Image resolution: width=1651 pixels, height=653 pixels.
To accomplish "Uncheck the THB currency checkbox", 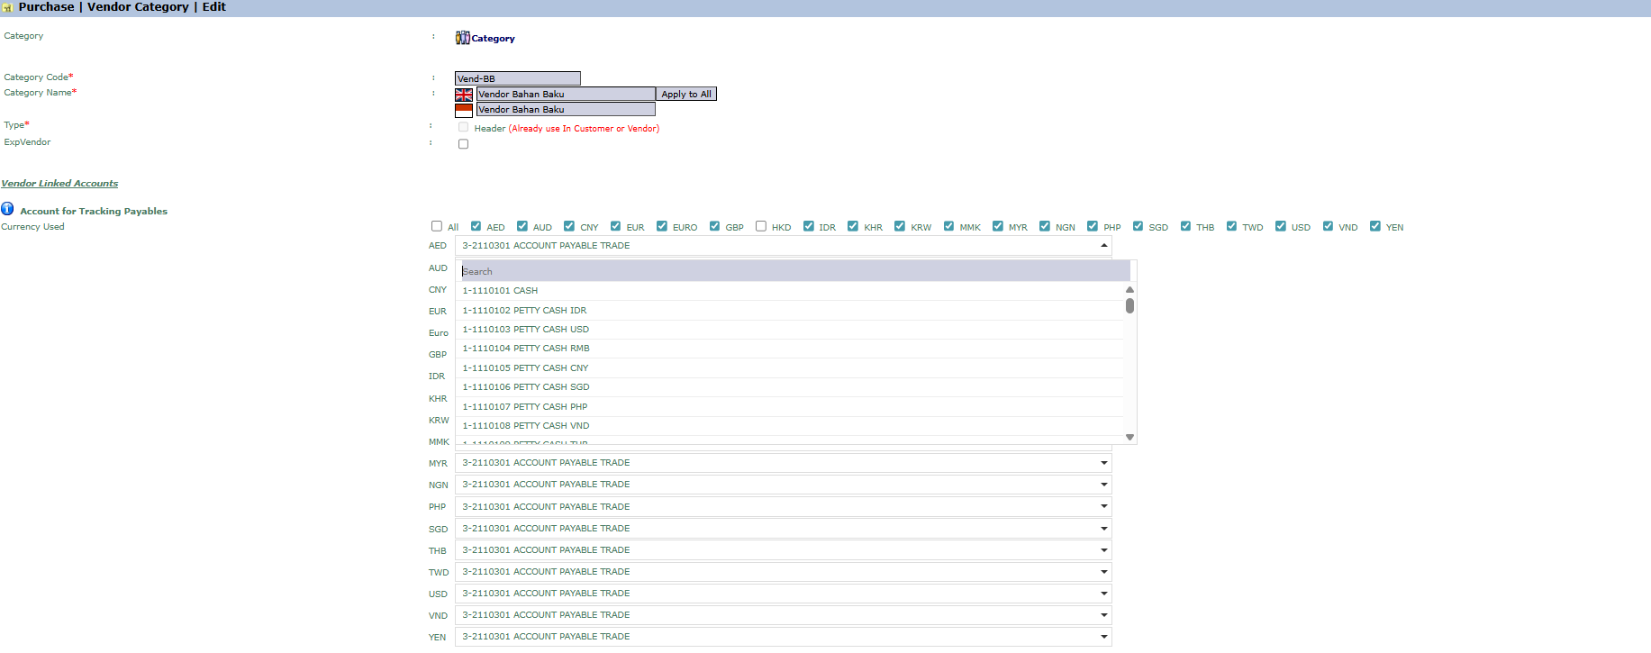I will coord(1185,226).
